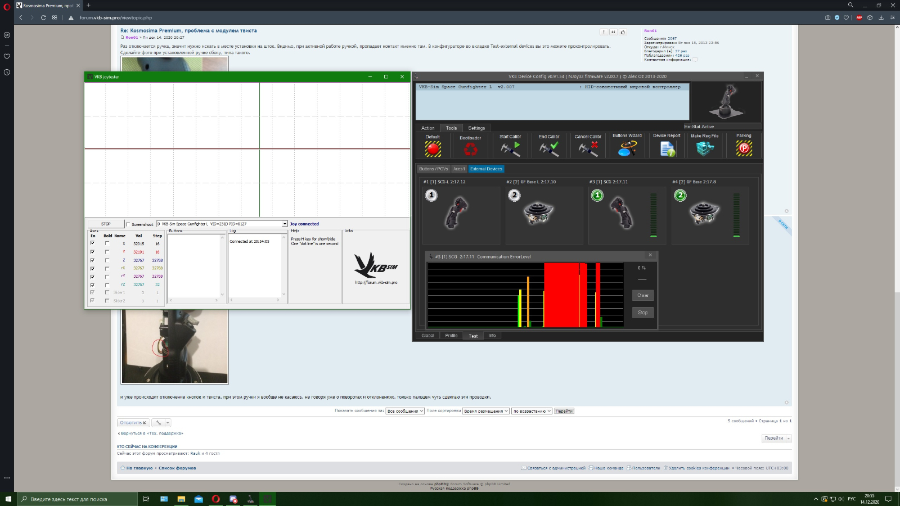Click the device #3 SCG green level meter
This screenshot has width=900, height=506.
[654, 215]
